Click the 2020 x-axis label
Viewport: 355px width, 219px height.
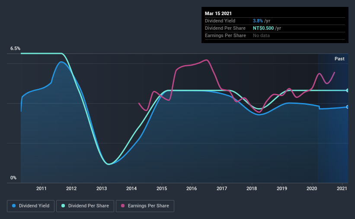click(312, 188)
